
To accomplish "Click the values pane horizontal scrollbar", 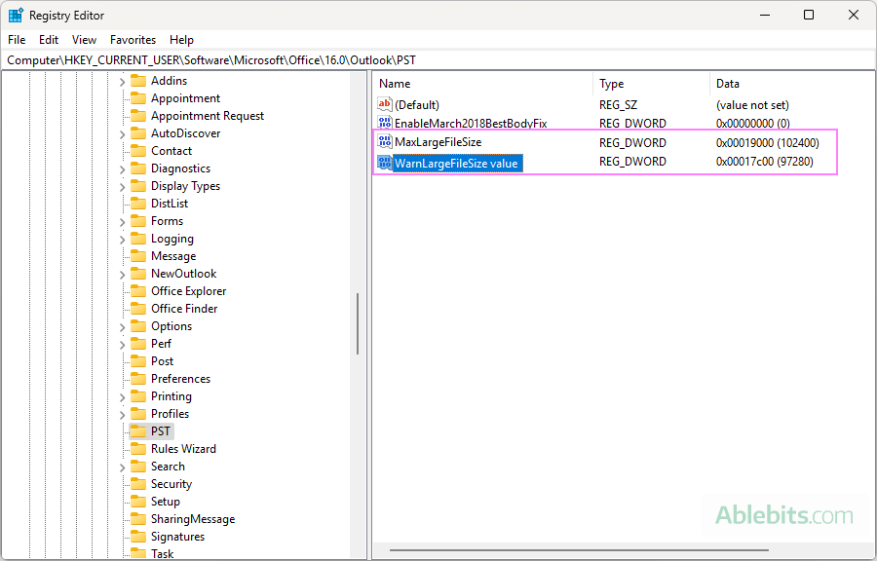I will tap(579, 550).
